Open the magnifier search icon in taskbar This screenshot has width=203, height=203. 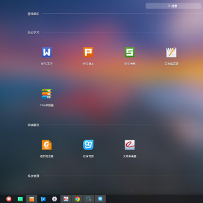coord(89,199)
